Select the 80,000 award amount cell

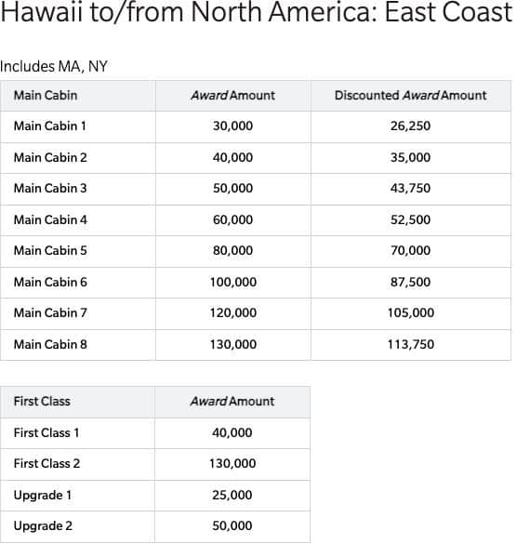232,250
